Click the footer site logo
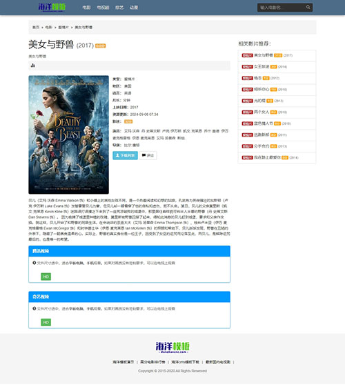 [172, 348]
